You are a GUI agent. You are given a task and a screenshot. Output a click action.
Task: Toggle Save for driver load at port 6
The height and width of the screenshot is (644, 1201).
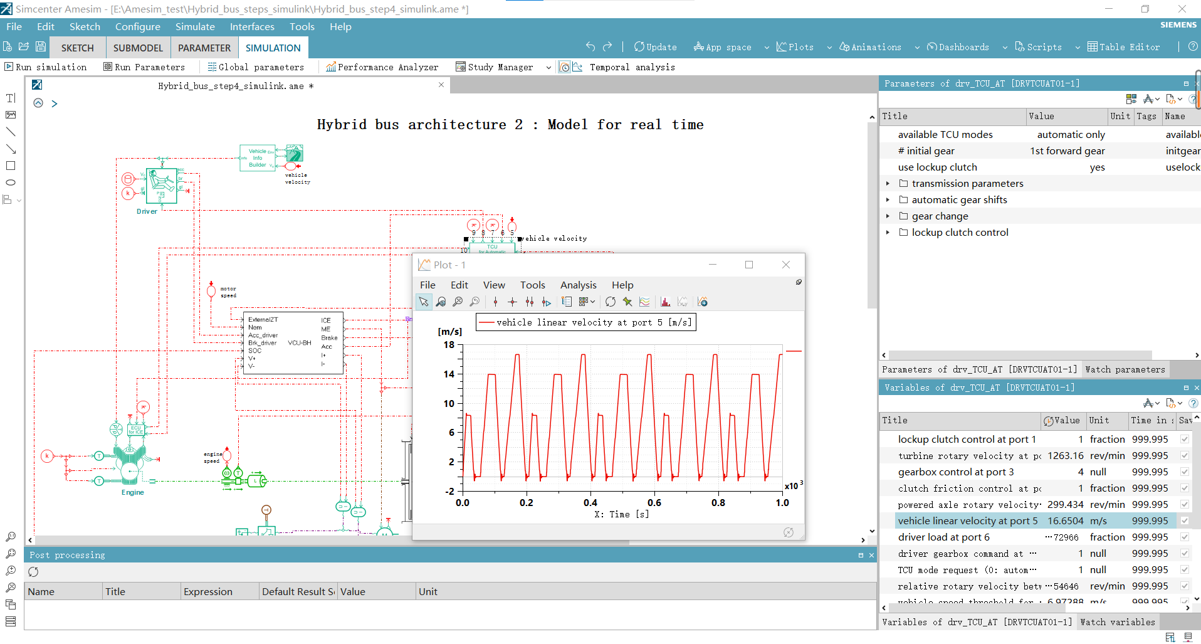[x=1184, y=537]
